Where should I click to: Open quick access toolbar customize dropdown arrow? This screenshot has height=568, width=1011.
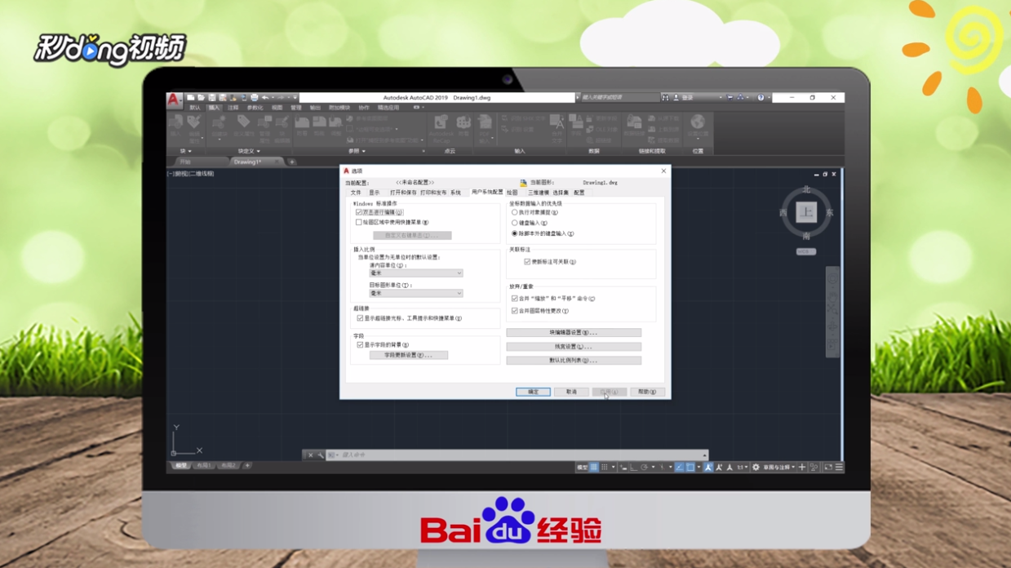tap(295, 98)
